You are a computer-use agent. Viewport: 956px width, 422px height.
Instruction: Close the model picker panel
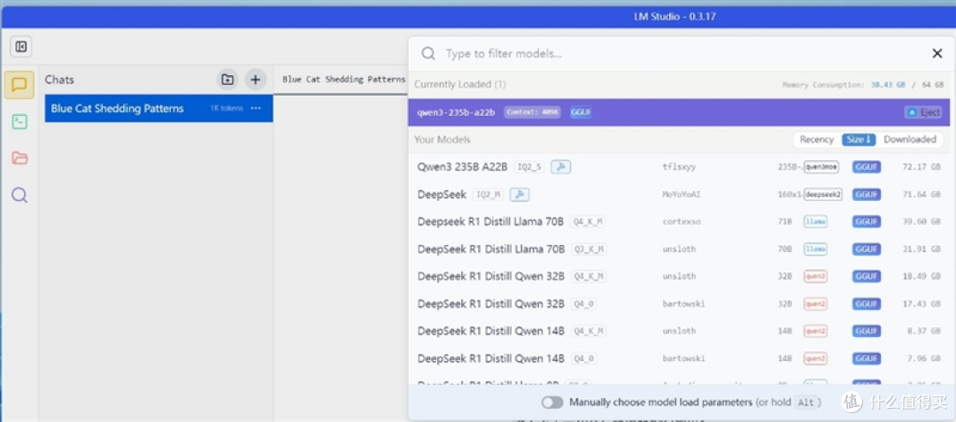(937, 54)
